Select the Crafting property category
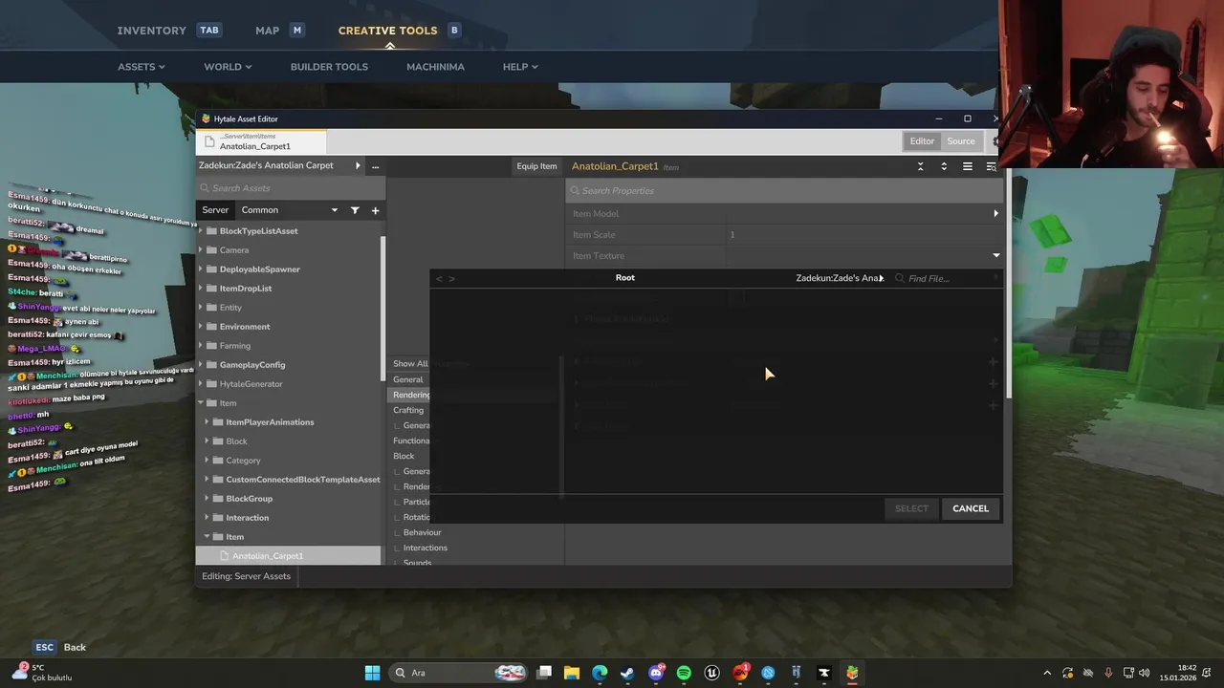 408,410
